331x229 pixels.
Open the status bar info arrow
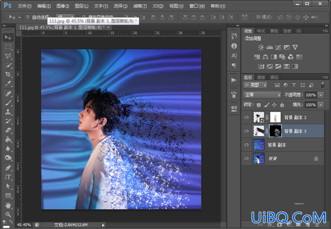click(x=103, y=225)
